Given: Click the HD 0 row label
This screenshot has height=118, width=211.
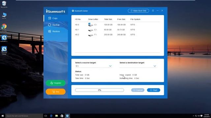Looking at the screenshot, I should pyautogui.click(x=77, y=25).
